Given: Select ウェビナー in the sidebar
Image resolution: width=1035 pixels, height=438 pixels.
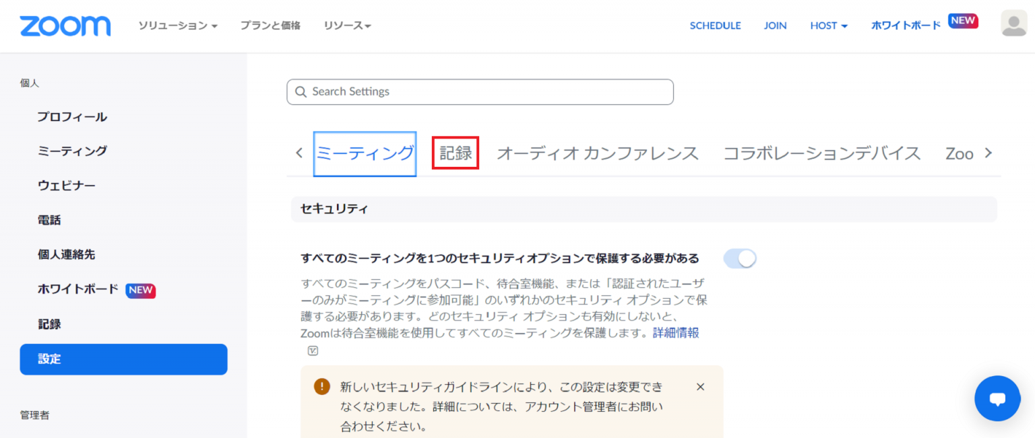Looking at the screenshot, I should click(67, 185).
